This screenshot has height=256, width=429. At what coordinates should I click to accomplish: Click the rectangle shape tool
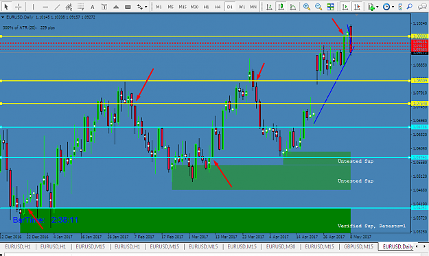tap(128, 7)
